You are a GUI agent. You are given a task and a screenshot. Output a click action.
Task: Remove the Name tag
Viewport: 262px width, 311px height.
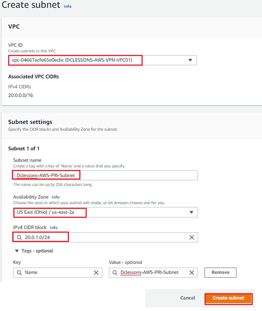click(x=220, y=272)
